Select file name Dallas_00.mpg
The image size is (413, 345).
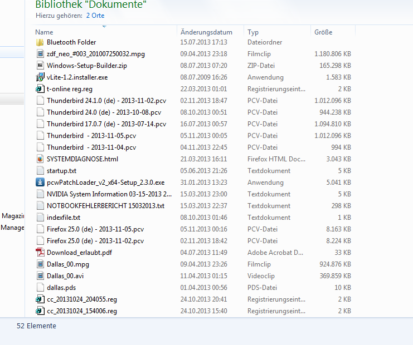point(67,264)
